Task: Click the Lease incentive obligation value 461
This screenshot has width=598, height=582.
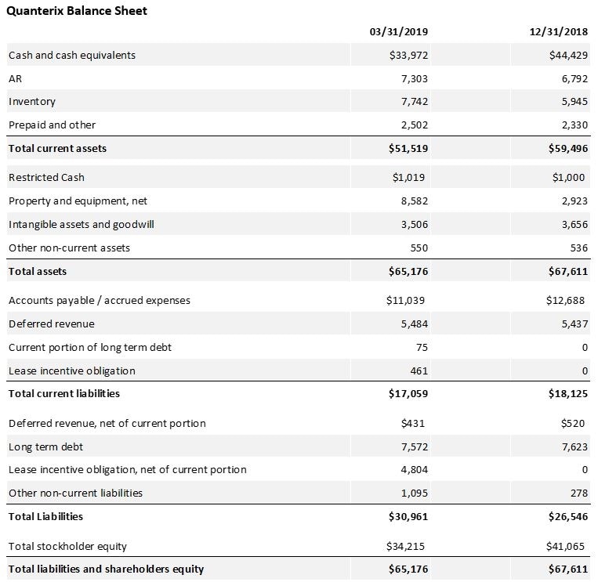Action: pyautogui.click(x=419, y=371)
